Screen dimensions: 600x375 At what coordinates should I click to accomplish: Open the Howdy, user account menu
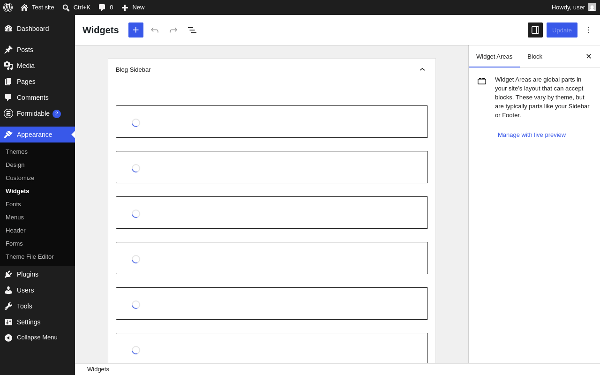(573, 7)
